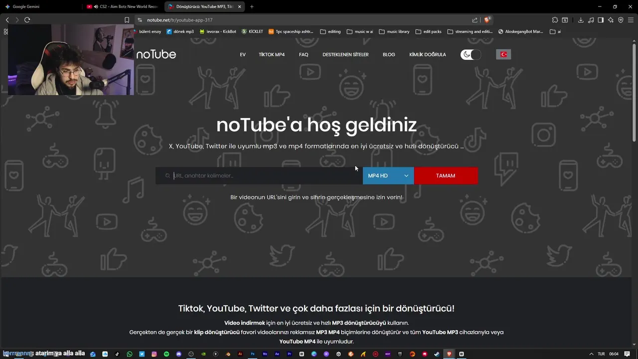
Task: Click the TUR keyboard language indicator
Action: click(601, 354)
